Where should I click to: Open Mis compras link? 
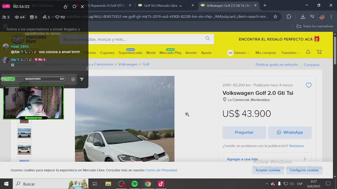click(266, 53)
